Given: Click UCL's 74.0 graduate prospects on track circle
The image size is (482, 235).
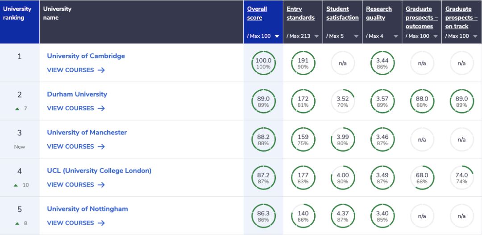Looking at the screenshot, I should click(461, 178).
